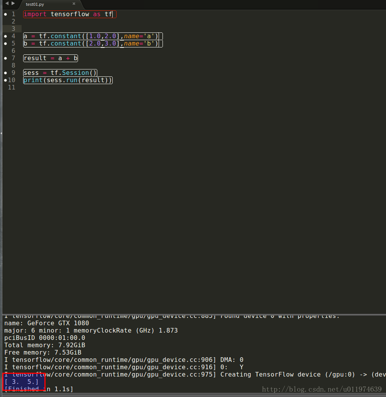
Task: Close the test01.py tab
Action: point(74,4)
